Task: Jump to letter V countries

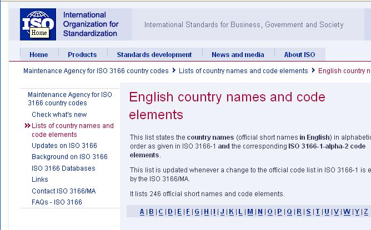Action: point(336,212)
